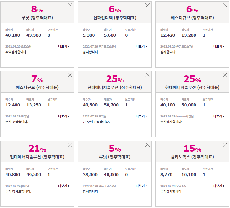
Task: Close the 7% 에스티큐브 card
Action: point(70,75)
